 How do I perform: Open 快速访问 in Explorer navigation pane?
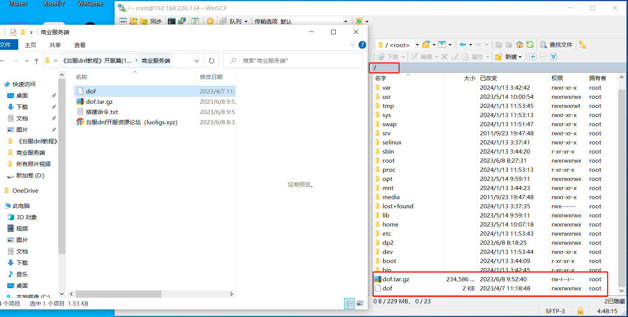pyautogui.click(x=24, y=84)
